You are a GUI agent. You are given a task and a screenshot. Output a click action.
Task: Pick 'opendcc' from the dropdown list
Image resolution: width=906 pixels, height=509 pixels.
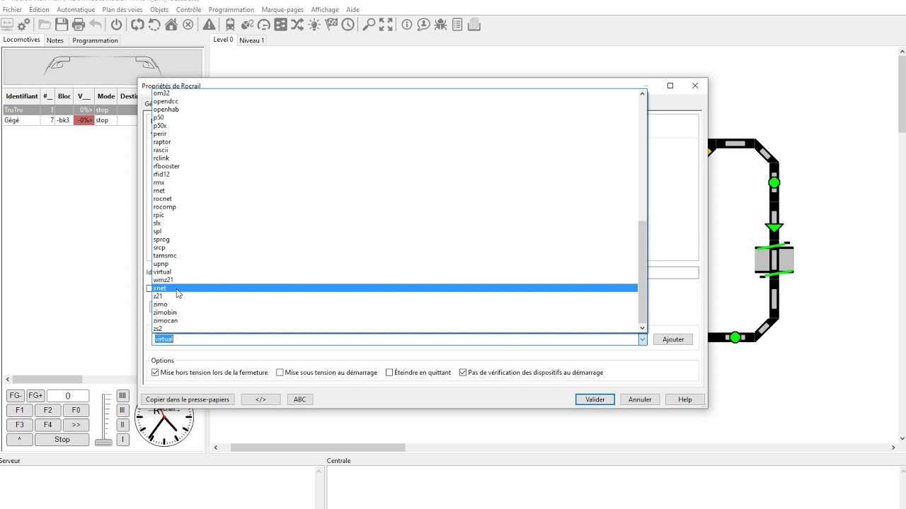[395, 101]
